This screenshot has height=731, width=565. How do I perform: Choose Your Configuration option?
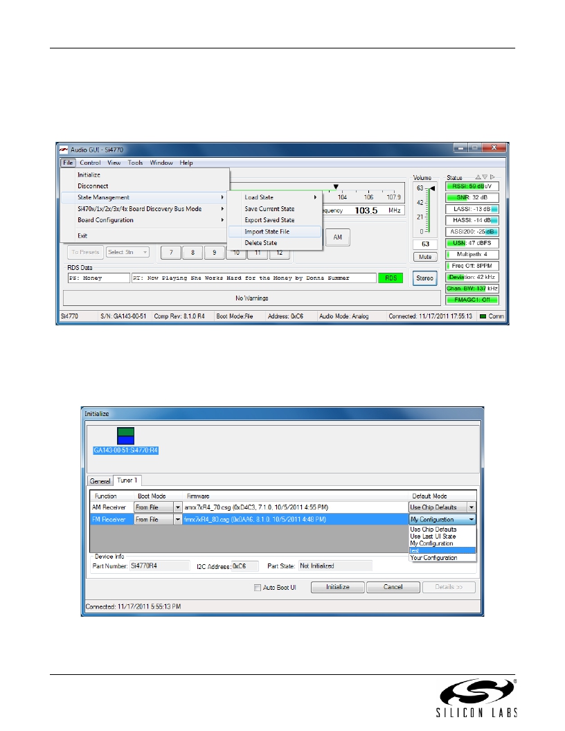(442, 557)
